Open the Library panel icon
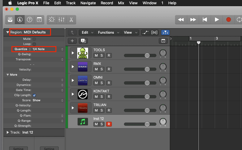242x150 pixels. [x=10, y=20]
